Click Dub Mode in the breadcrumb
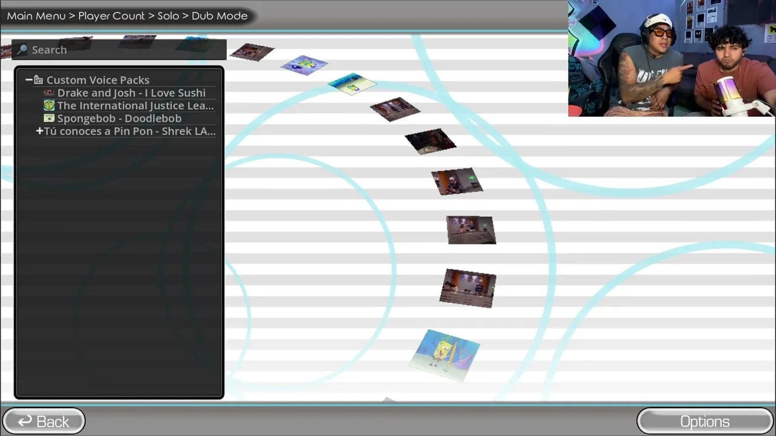This screenshot has width=776, height=436. (x=219, y=16)
